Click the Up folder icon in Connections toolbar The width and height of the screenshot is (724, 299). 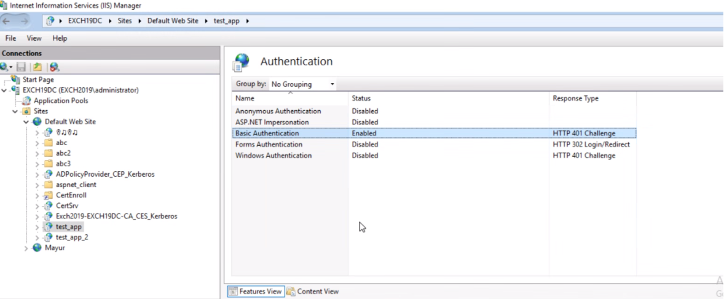pyautogui.click(x=37, y=67)
